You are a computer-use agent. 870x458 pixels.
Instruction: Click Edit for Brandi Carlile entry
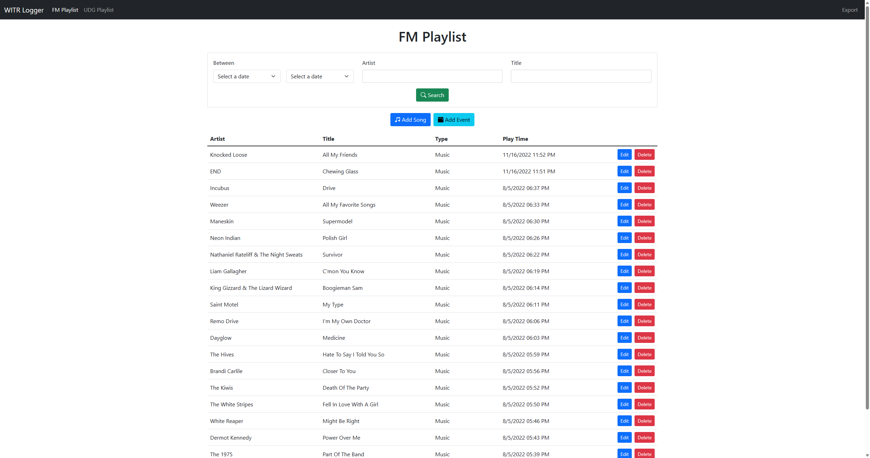pyautogui.click(x=624, y=371)
